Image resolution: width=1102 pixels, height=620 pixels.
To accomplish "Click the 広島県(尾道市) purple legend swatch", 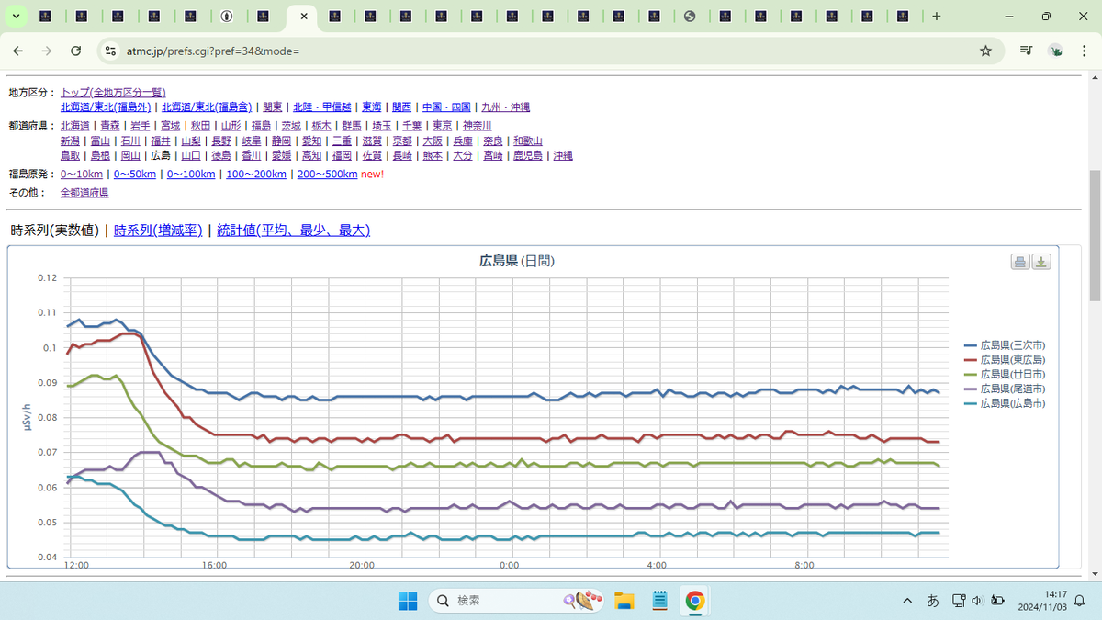I will click(x=970, y=389).
